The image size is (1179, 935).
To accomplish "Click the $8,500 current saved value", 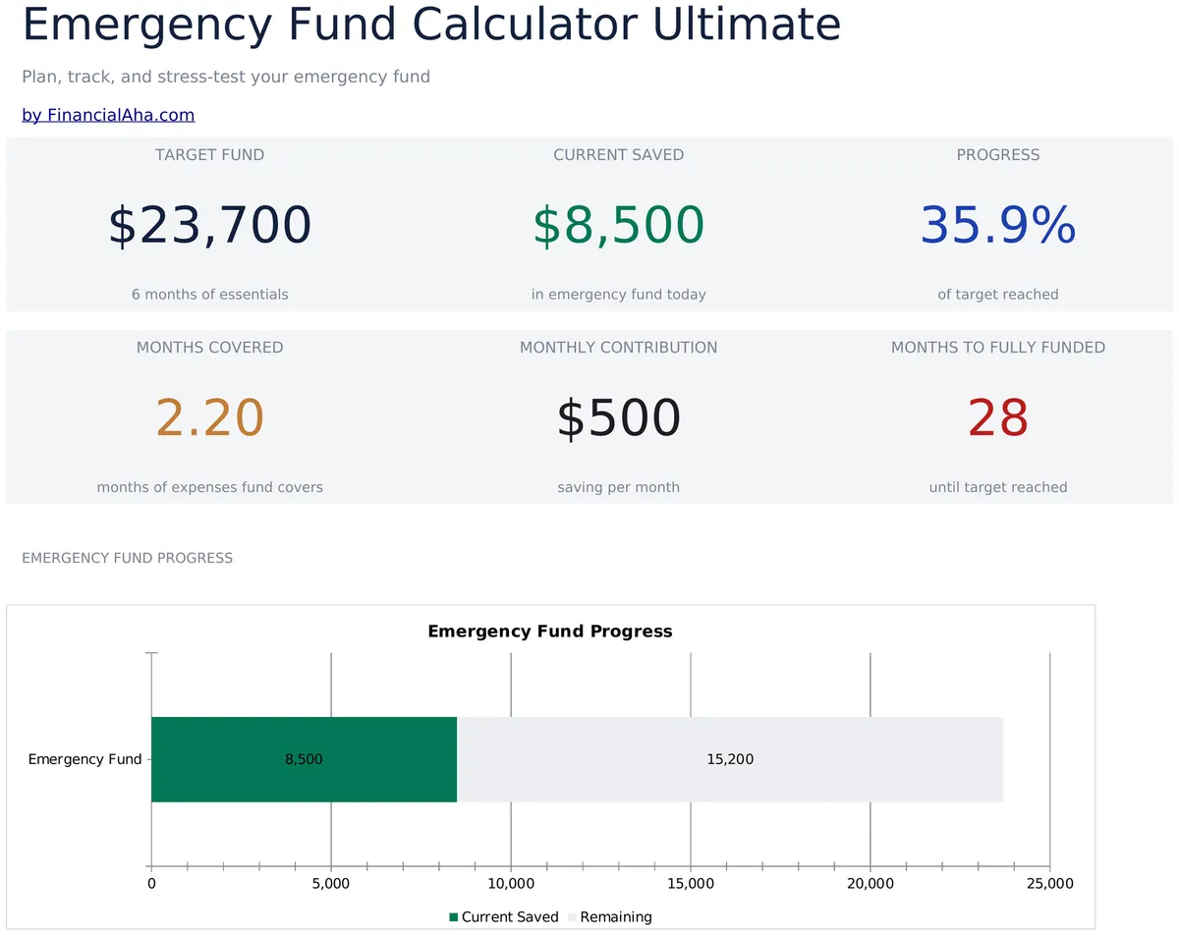I will point(618,225).
